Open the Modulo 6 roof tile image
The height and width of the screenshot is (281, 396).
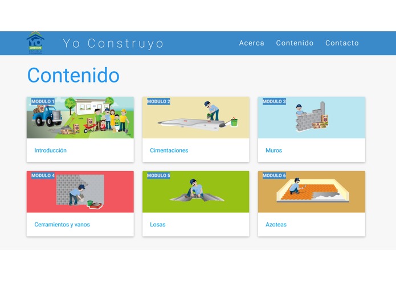(x=312, y=192)
